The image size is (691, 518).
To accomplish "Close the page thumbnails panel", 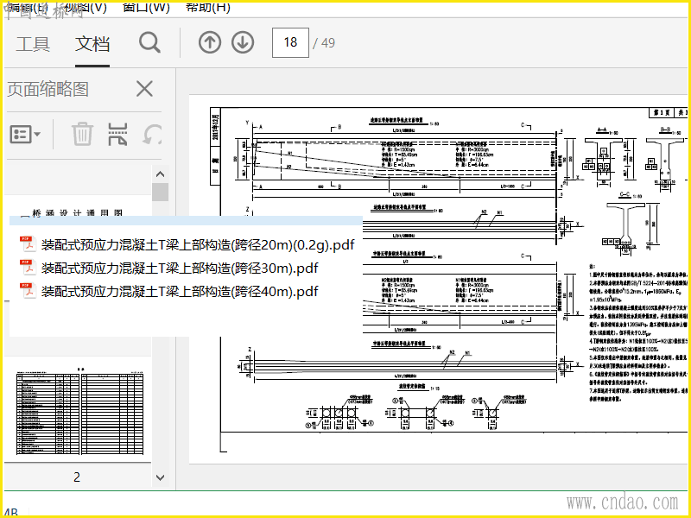I will (x=144, y=89).
